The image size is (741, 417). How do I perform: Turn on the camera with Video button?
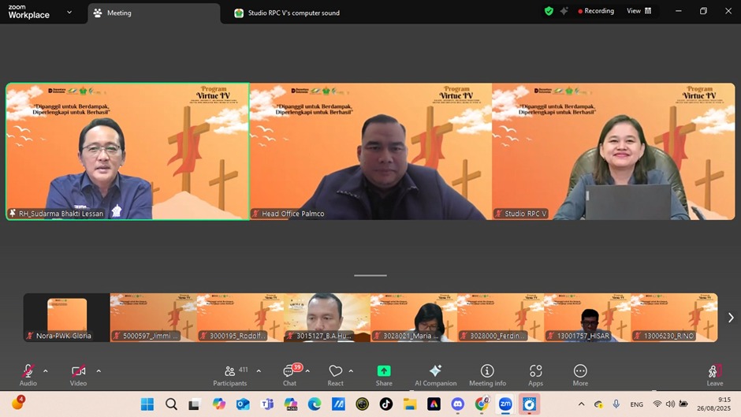click(x=78, y=374)
